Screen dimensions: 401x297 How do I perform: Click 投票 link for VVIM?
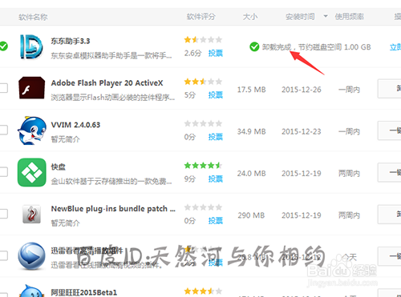tap(216, 137)
